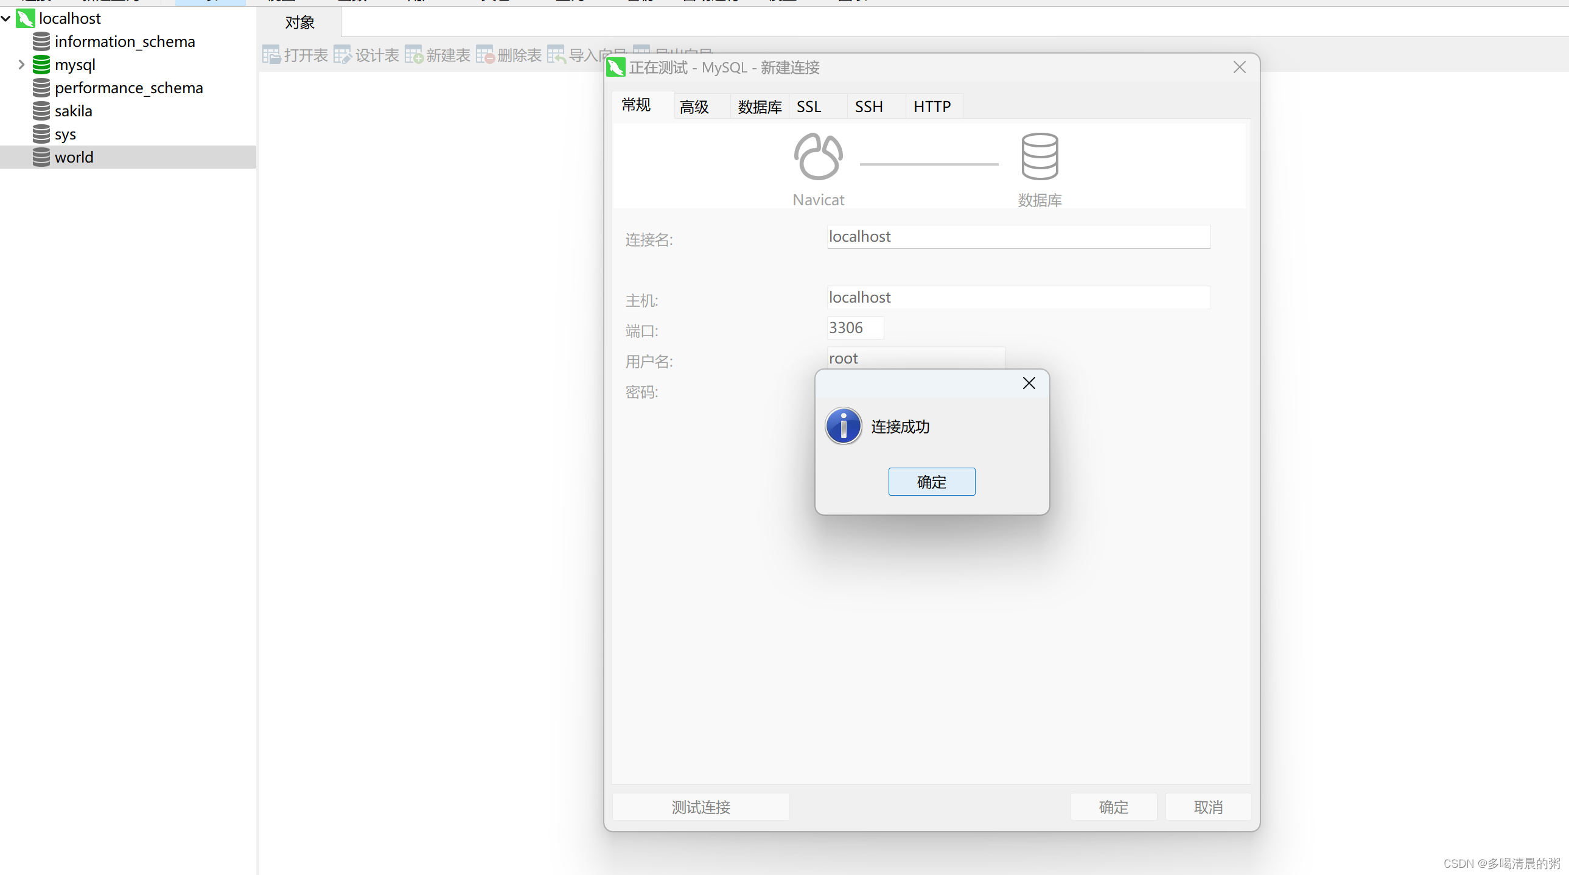The image size is (1569, 875).
Task: Close the connection success popup
Action: pos(1028,382)
